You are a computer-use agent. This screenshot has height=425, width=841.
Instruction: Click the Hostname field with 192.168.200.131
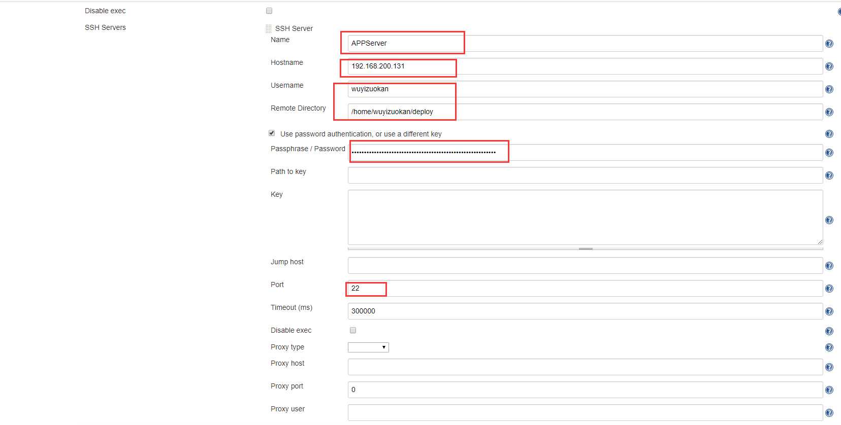tap(585, 66)
